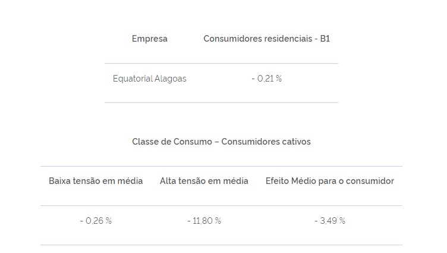The height and width of the screenshot is (253, 447).
Task: Click the Equatorial Alagoas table cell
Action: point(149,79)
